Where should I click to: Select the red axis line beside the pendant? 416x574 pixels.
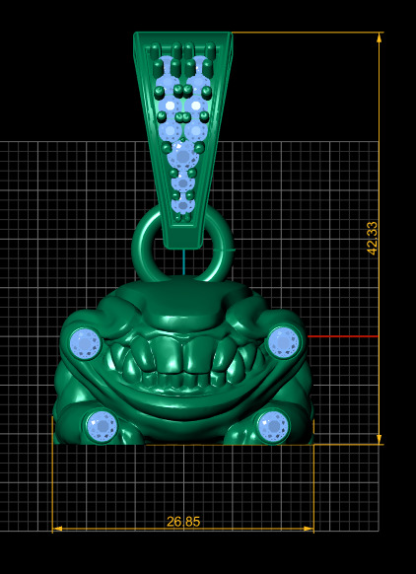343,336
